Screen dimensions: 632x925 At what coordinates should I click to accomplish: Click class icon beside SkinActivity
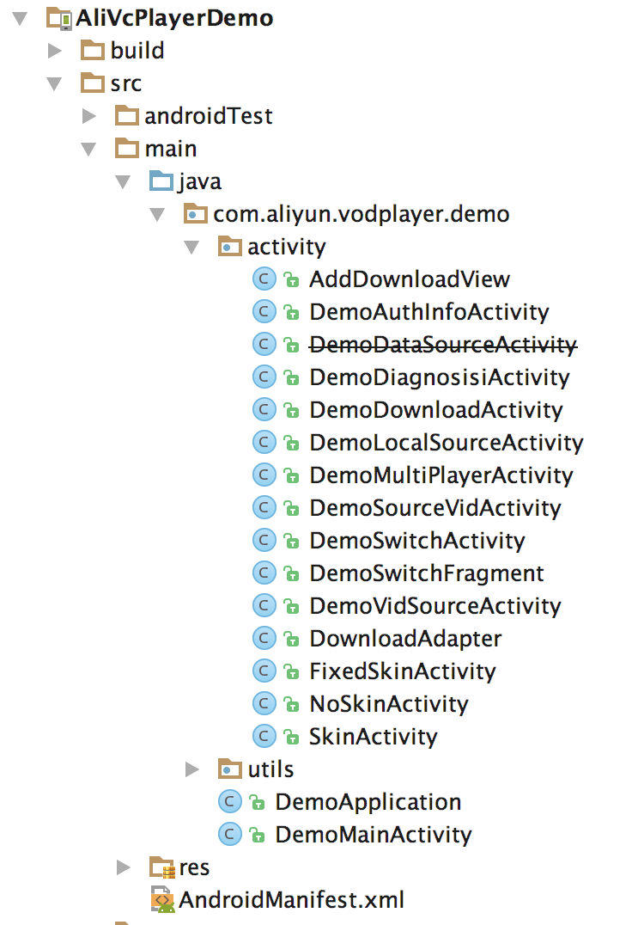pos(264,736)
